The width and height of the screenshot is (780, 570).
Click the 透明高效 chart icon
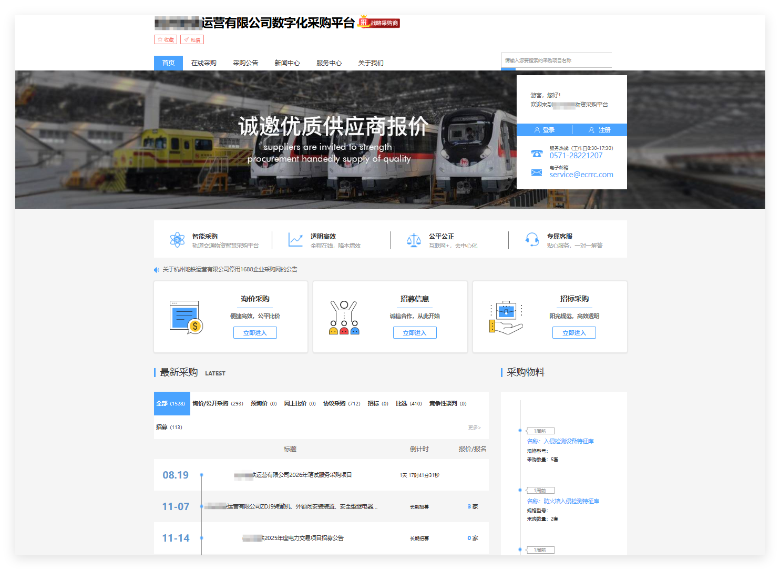pyautogui.click(x=295, y=240)
